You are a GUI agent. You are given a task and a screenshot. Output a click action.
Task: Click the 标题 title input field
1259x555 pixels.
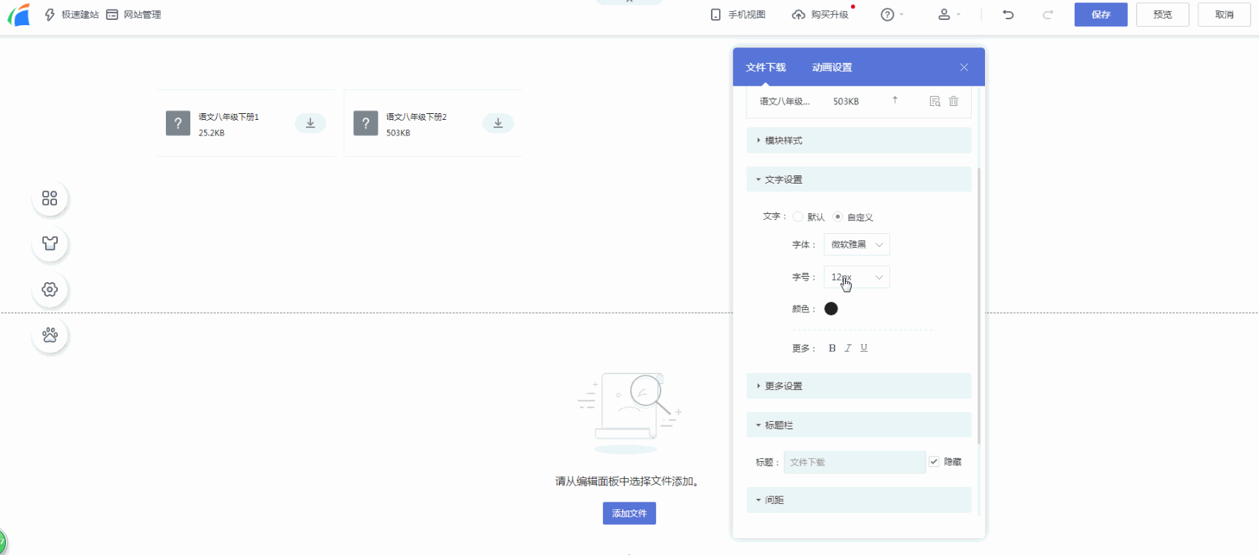tap(855, 462)
